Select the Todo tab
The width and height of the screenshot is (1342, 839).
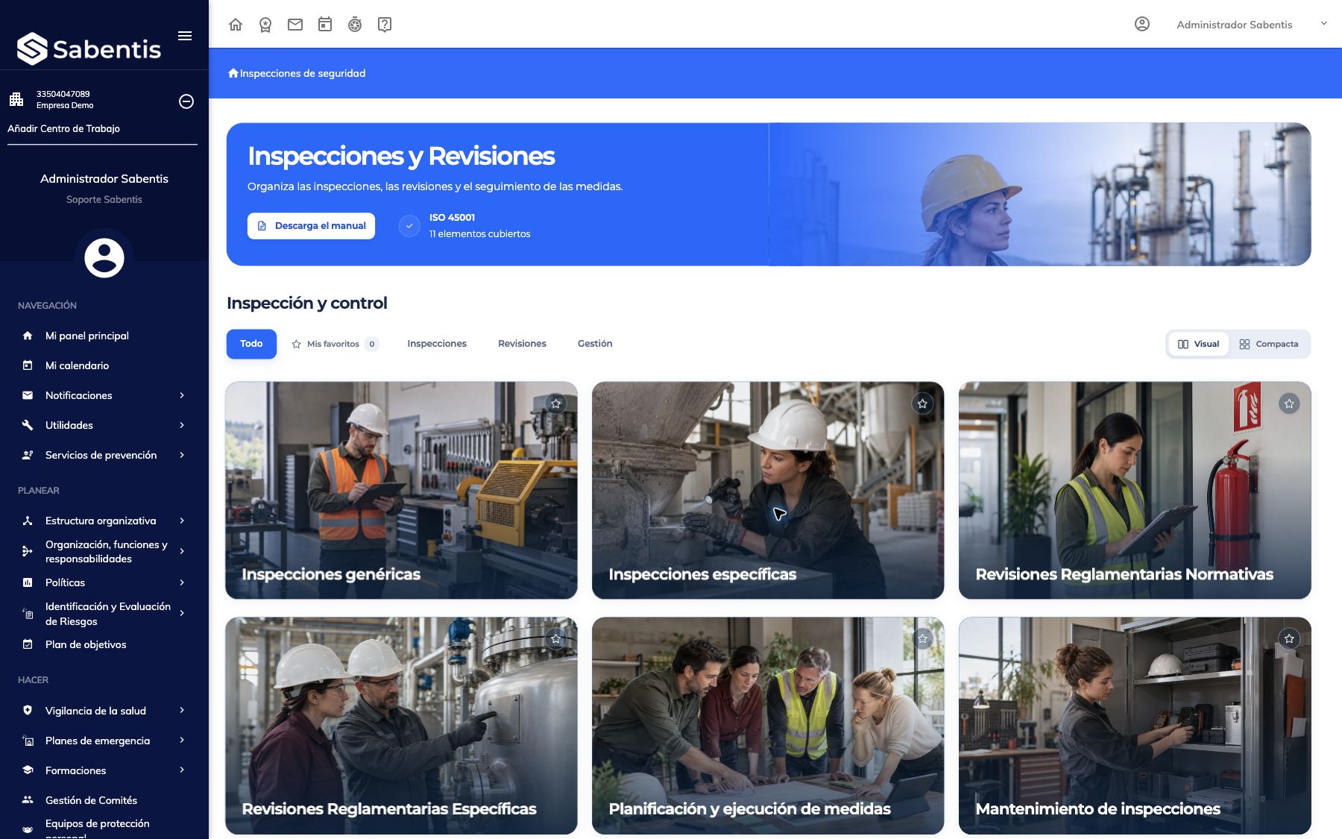(x=251, y=344)
